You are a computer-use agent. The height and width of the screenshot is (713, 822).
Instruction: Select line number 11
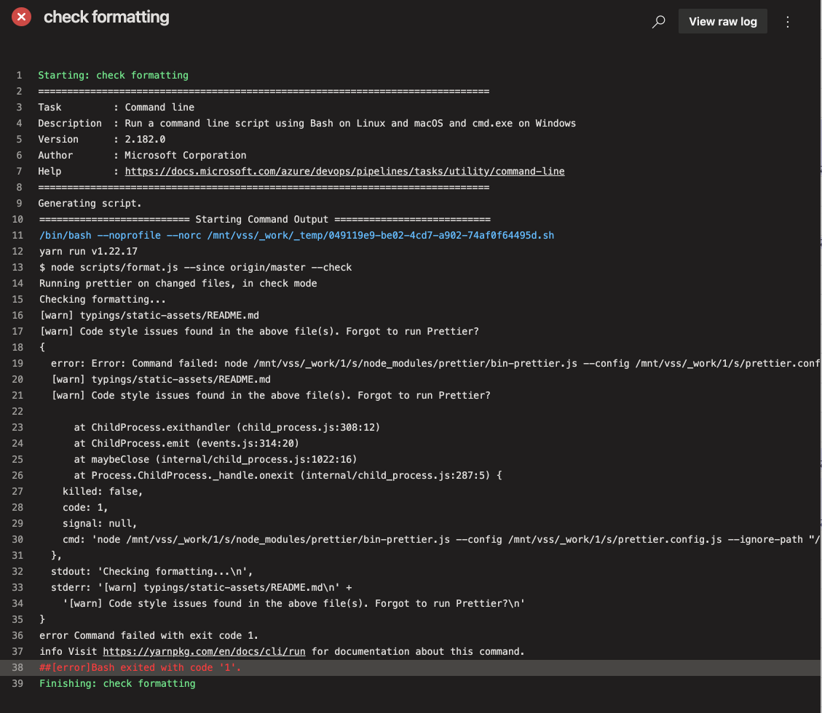[17, 235]
